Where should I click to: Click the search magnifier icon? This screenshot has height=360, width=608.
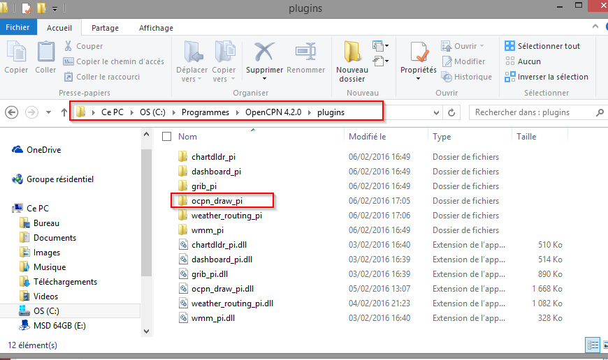coord(600,112)
